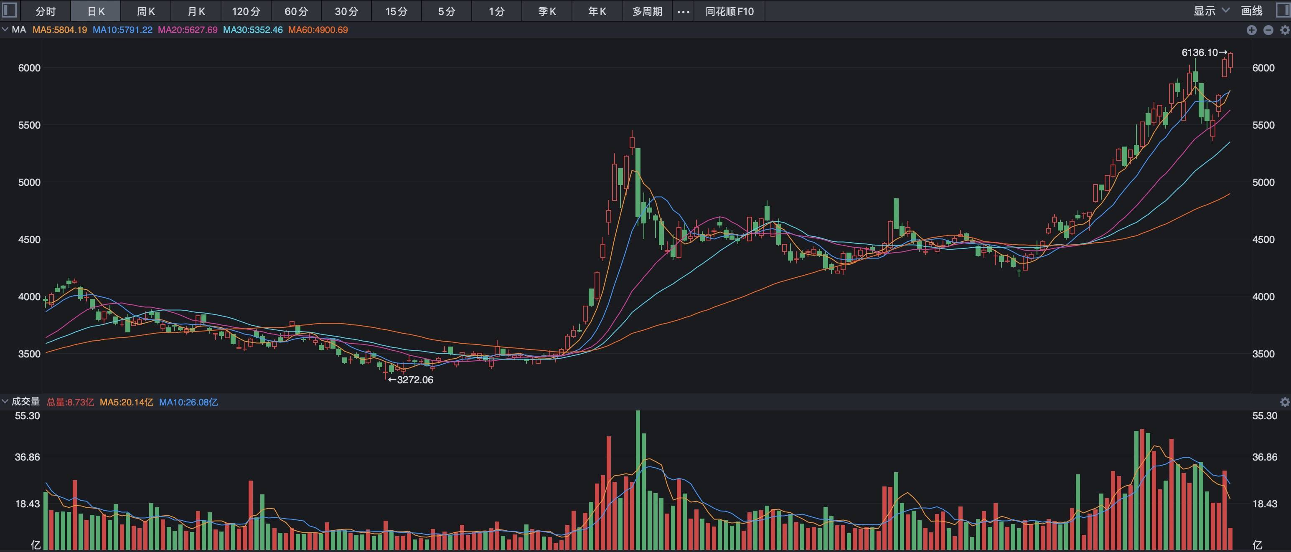Open 同花顺F10 company info
This screenshot has width=1291, height=552.
[730, 11]
